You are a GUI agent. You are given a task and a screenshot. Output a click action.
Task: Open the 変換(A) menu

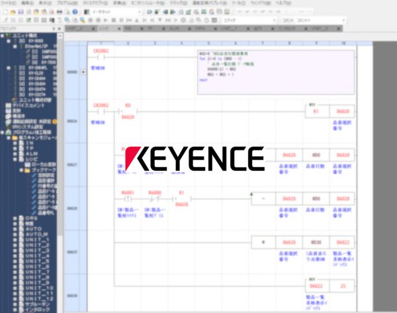[120, 3]
